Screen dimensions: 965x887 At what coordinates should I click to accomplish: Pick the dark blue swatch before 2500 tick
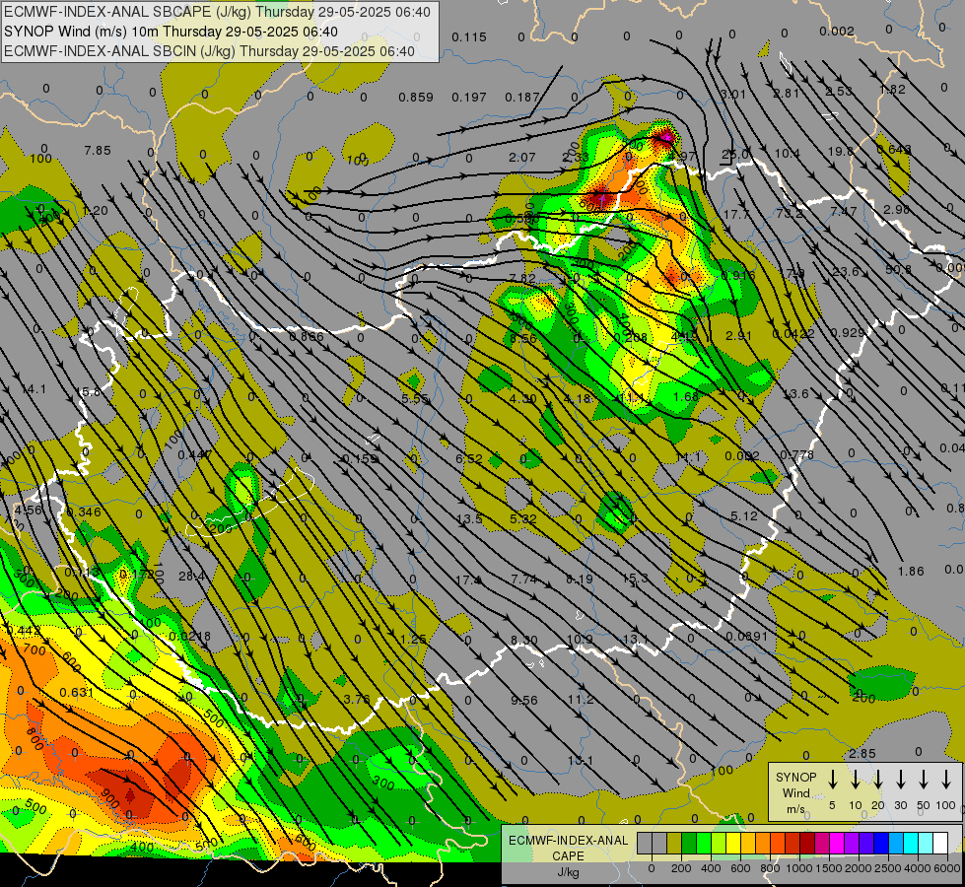[880, 844]
